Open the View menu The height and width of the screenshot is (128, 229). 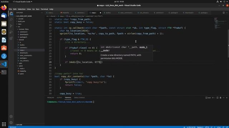[29, 9]
